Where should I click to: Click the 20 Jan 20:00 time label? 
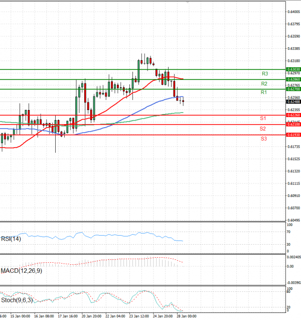(x=91, y=316)
